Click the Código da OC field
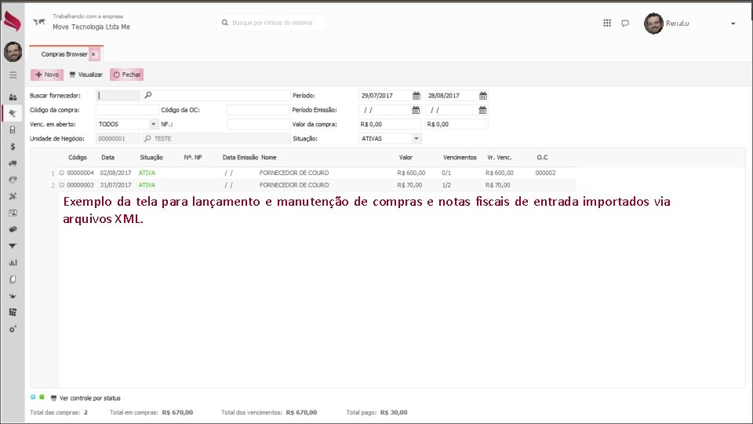This screenshot has height=424, width=753. point(258,110)
